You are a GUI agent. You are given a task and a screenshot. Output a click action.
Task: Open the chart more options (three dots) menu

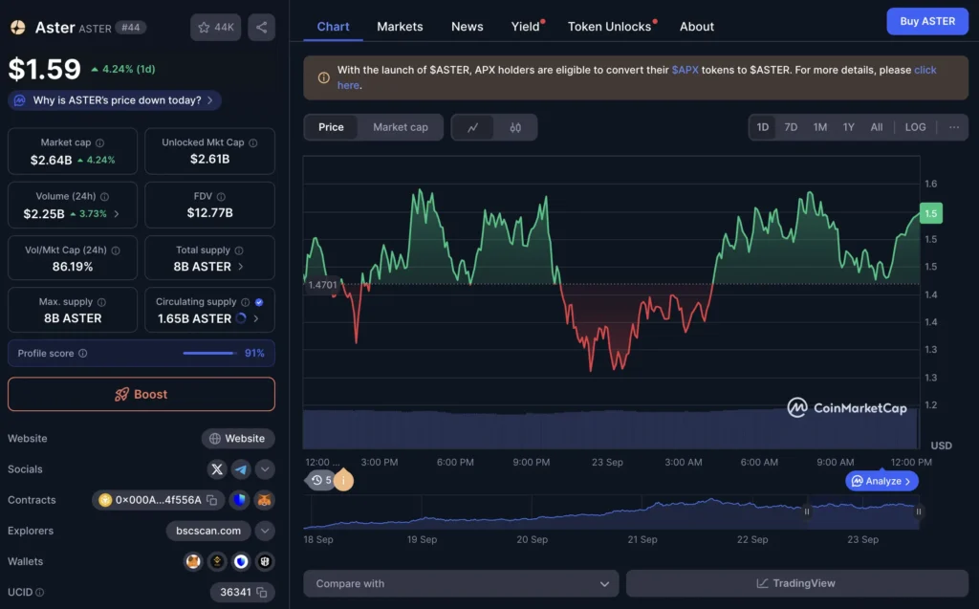click(954, 127)
